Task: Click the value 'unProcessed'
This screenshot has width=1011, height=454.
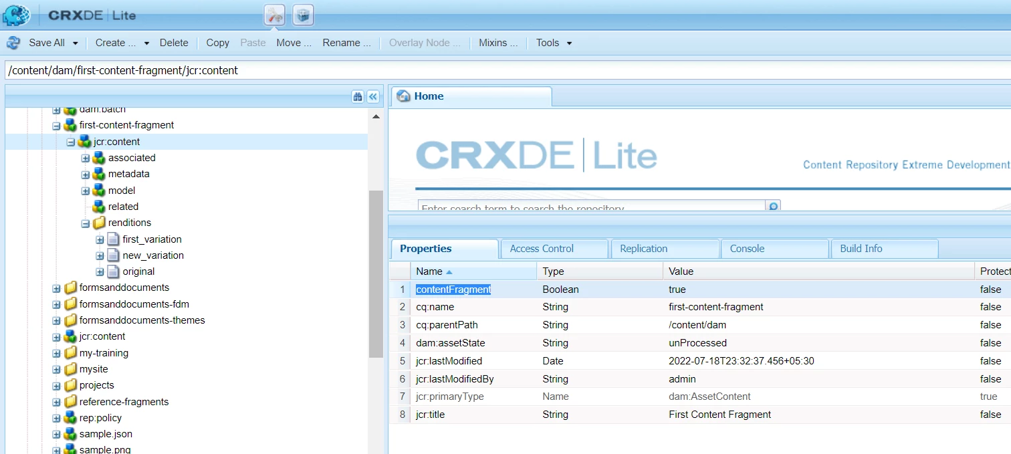Action: pos(697,343)
